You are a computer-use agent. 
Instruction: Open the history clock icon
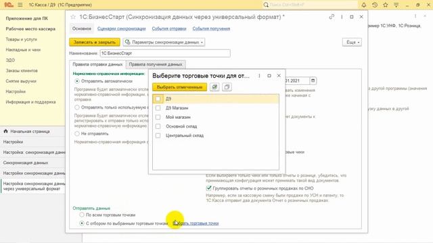coord(375,5)
